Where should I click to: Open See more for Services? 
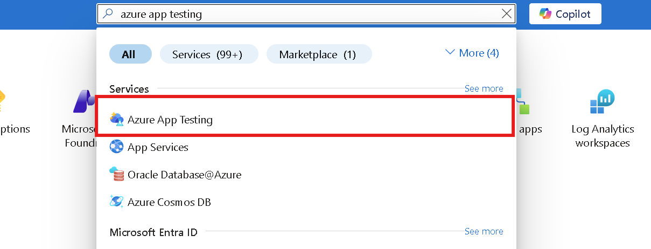484,88
